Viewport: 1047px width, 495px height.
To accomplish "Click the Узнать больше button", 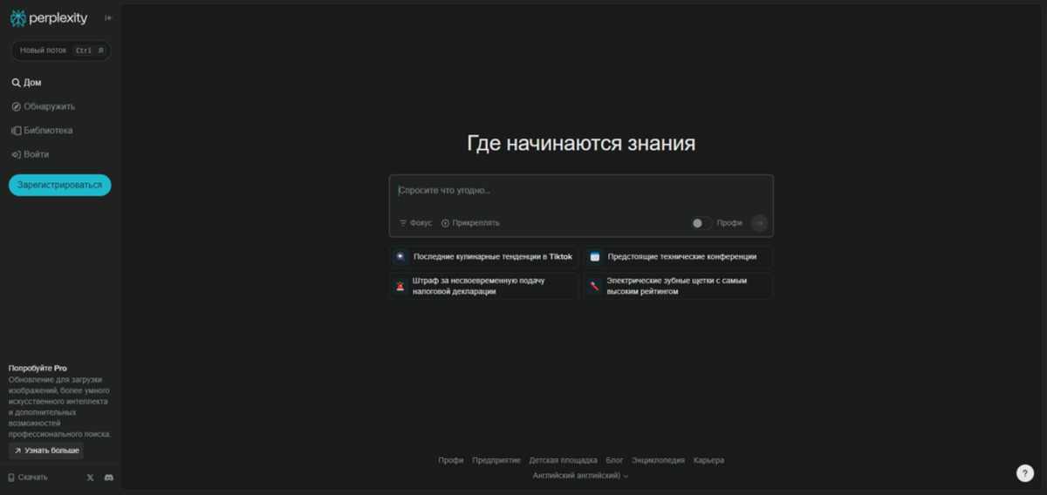I will [x=46, y=451].
